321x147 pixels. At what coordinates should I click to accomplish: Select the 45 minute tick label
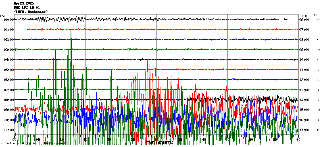click(227, 139)
